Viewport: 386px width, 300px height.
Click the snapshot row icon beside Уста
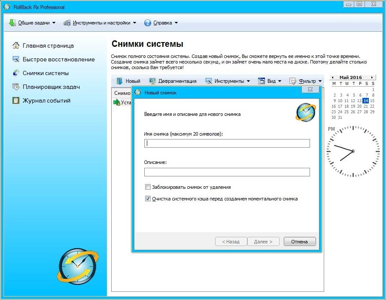tap(116, 102)
